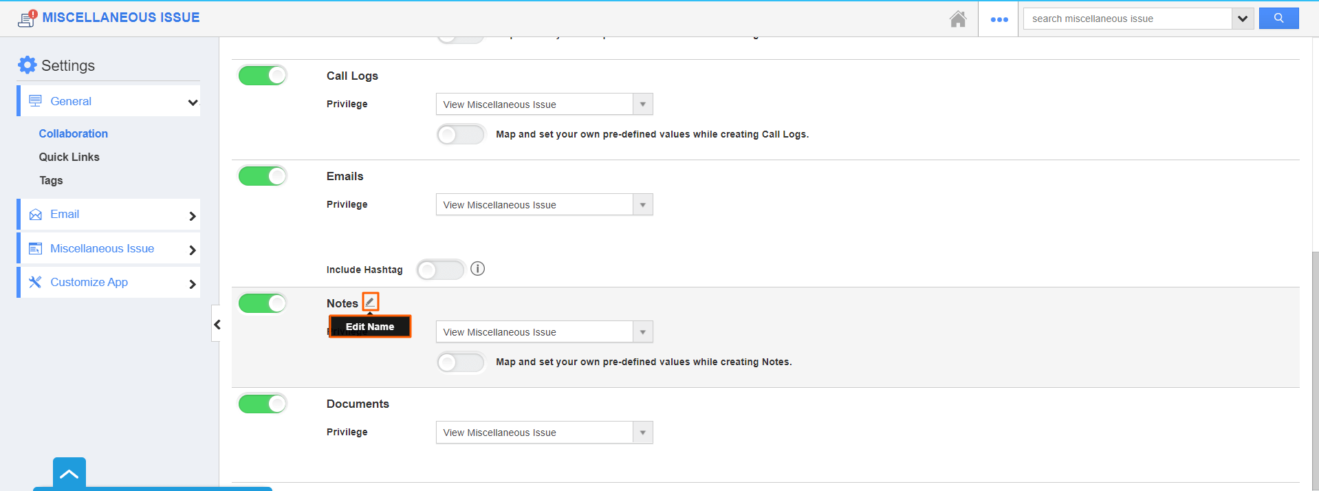1319x491 pixels.
Task: Click the Settings heading
Action: pyautogui.click(x=68, y=65)
